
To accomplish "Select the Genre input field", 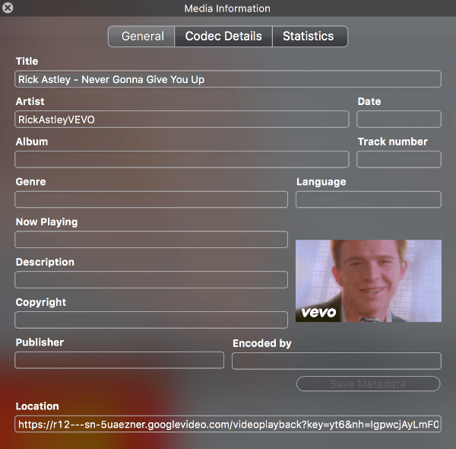I will click(x=151, y=199).
